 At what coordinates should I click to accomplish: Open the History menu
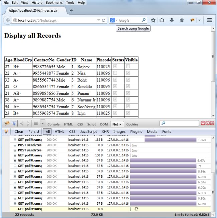(x=37, y=3)
